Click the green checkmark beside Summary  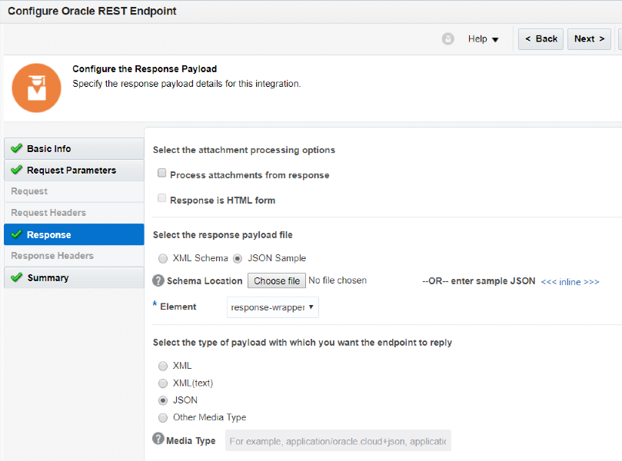[16, 277]
